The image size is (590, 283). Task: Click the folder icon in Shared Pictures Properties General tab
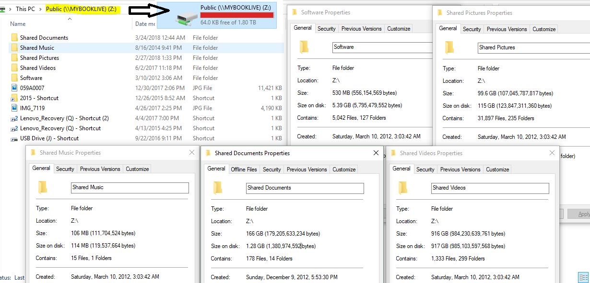click(449, 47)
